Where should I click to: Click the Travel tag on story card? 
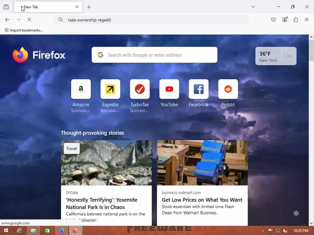point(71,148)
